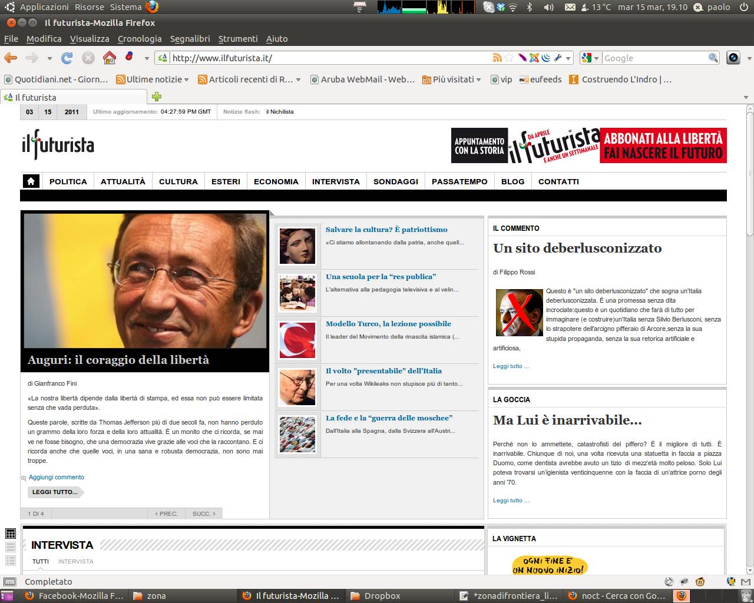Image resolution: width=754 pixels, height=603 pixels.
Task: Open the mail envelope indicator
Action: click(x=570, y=7)
